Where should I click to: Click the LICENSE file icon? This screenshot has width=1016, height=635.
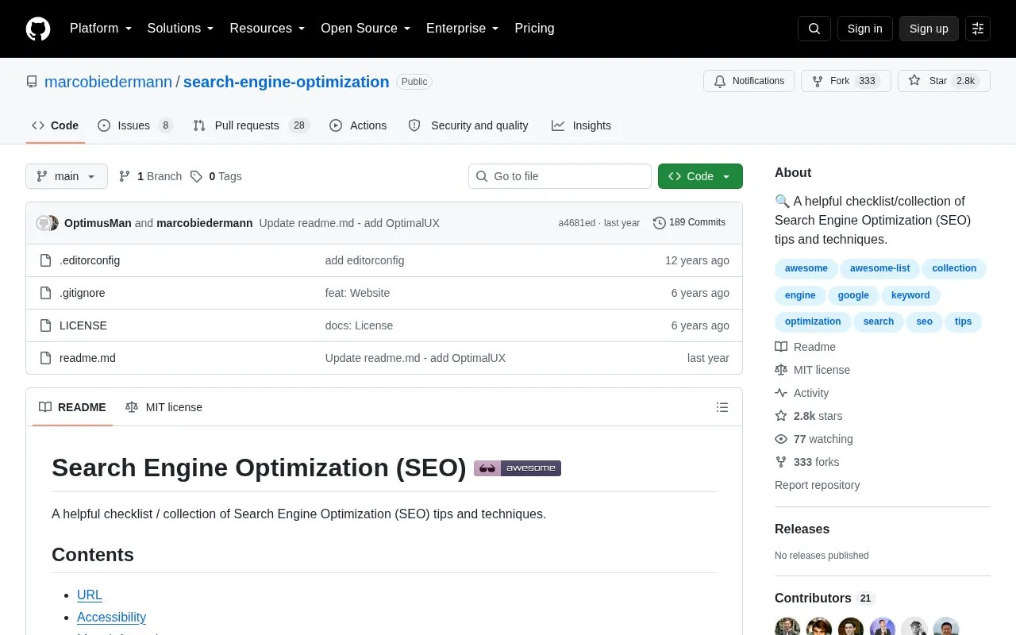[x=46, y=325]
